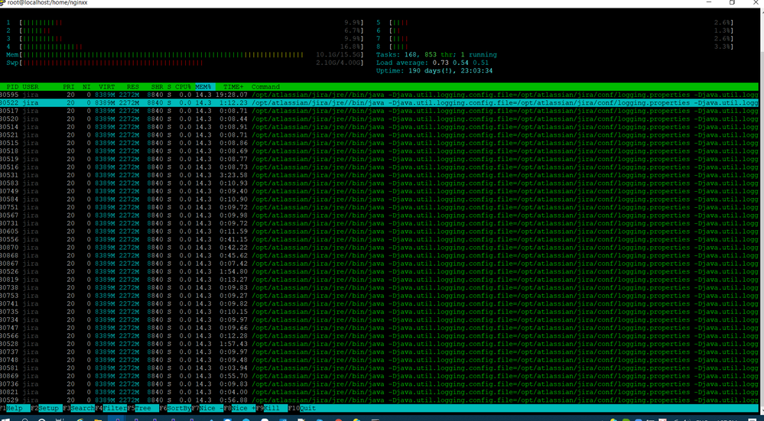
Task: Open F4 Filter in htop footer
Action: pyautogui.click(x=111, y=408)
